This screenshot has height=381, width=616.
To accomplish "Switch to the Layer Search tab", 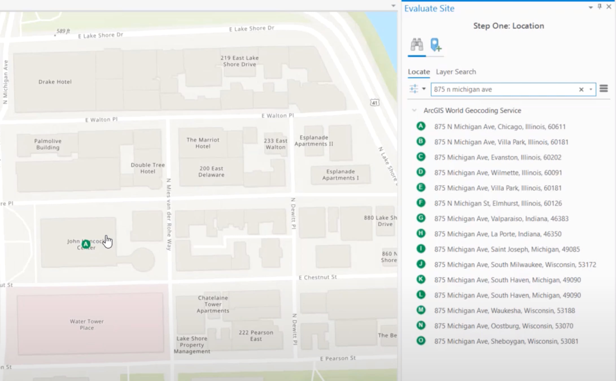I will (x=456, y=72).
